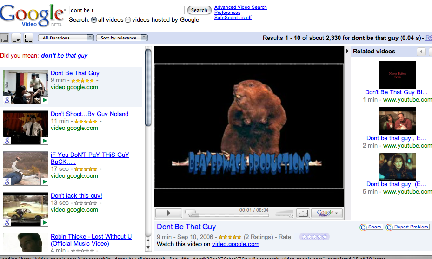Open Don't Shoot...By Guy Noland result
The image size is (432, 259).
pyautogui.click(x=89, y=114)
